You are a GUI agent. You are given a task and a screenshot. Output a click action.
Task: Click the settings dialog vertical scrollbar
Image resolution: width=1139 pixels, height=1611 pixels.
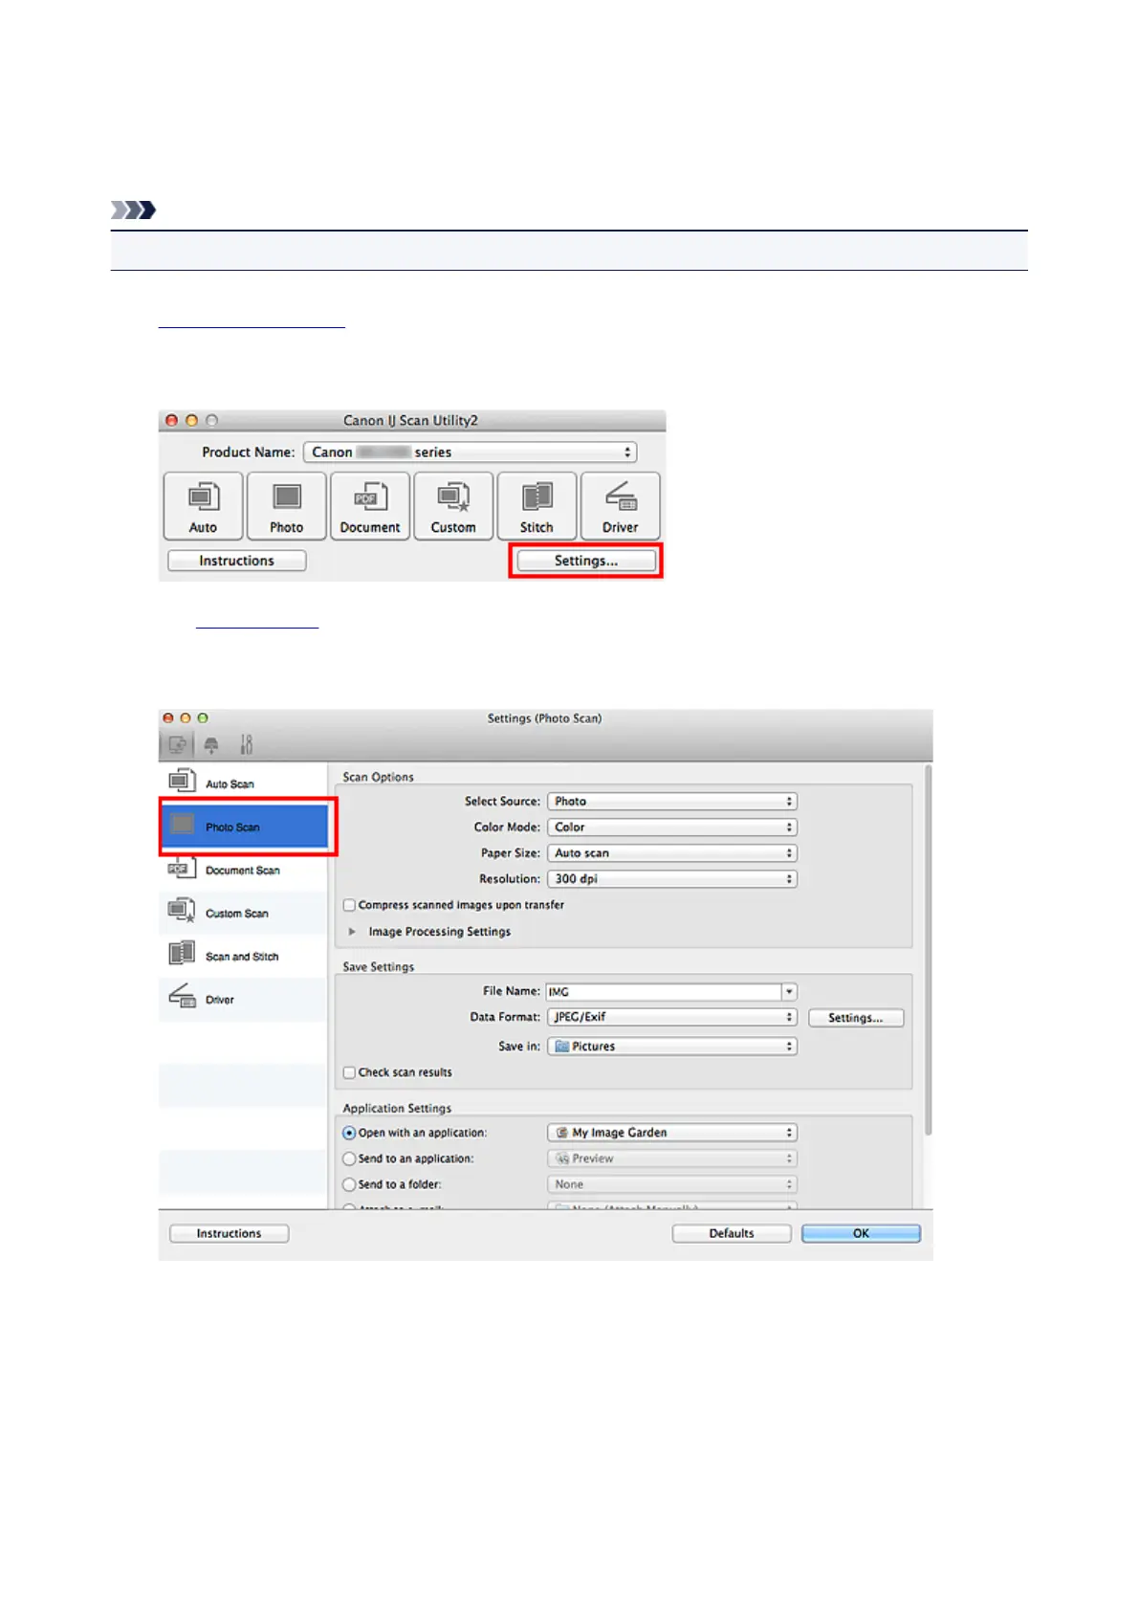(927, 951)
